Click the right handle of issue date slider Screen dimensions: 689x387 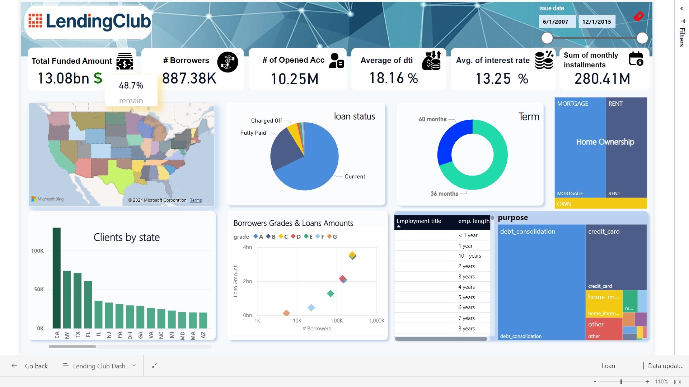pyautogui.click(x=642, y=38)
